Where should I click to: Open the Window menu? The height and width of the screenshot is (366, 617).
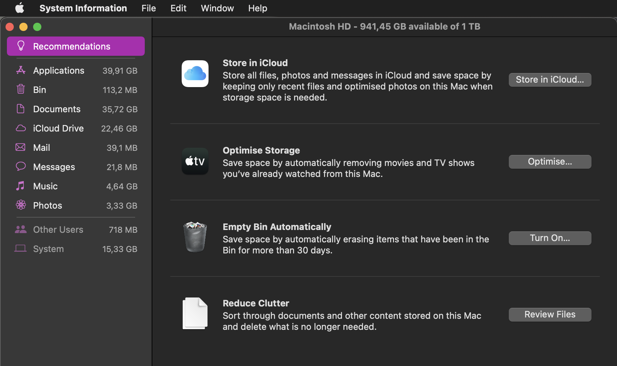[x=217, y=8]
